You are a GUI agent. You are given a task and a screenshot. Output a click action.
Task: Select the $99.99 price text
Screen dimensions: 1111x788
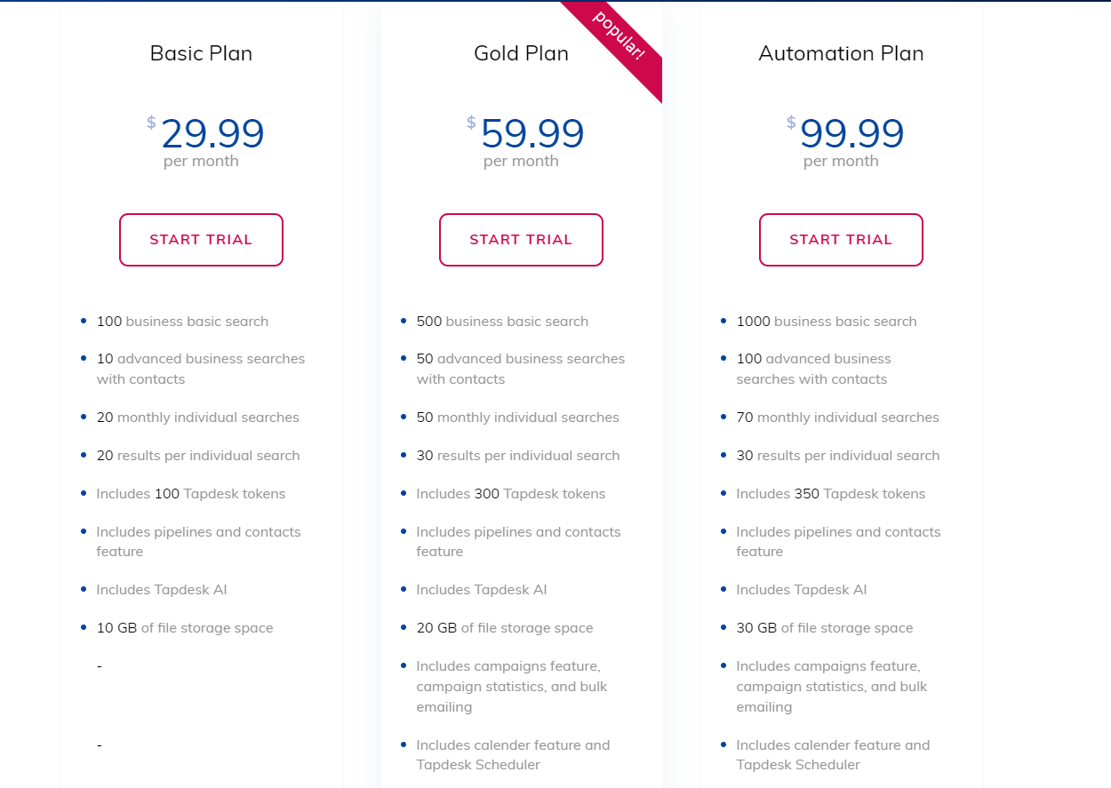(851, 133)
